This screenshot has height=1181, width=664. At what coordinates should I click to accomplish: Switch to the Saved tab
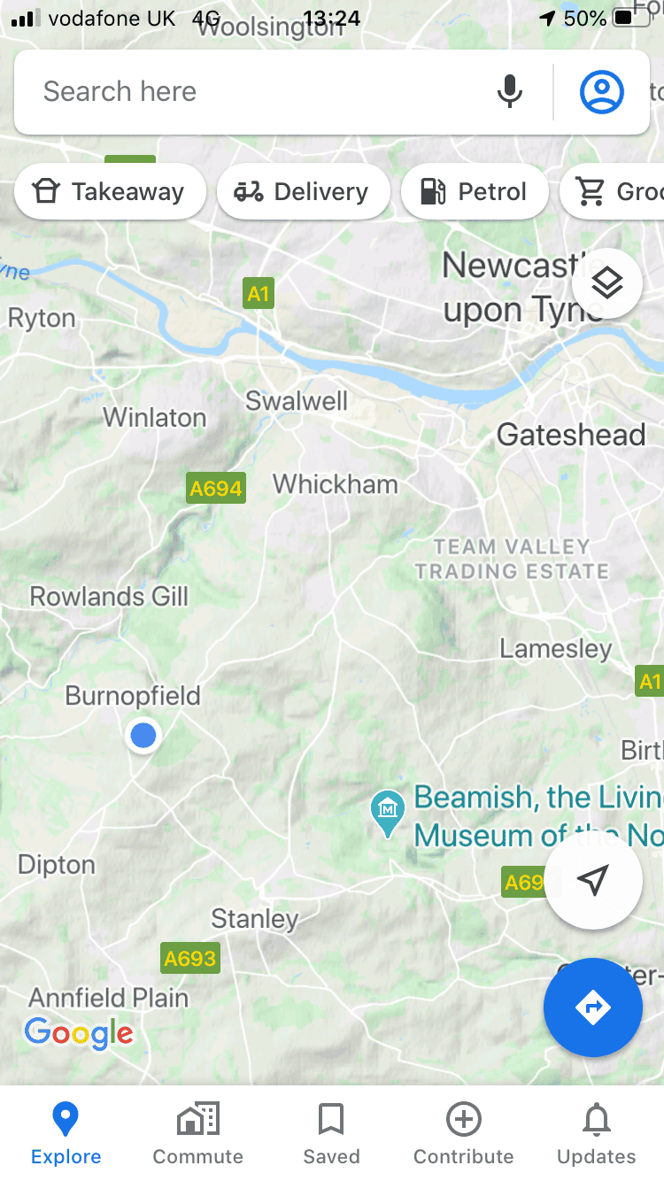(331, 1133)
